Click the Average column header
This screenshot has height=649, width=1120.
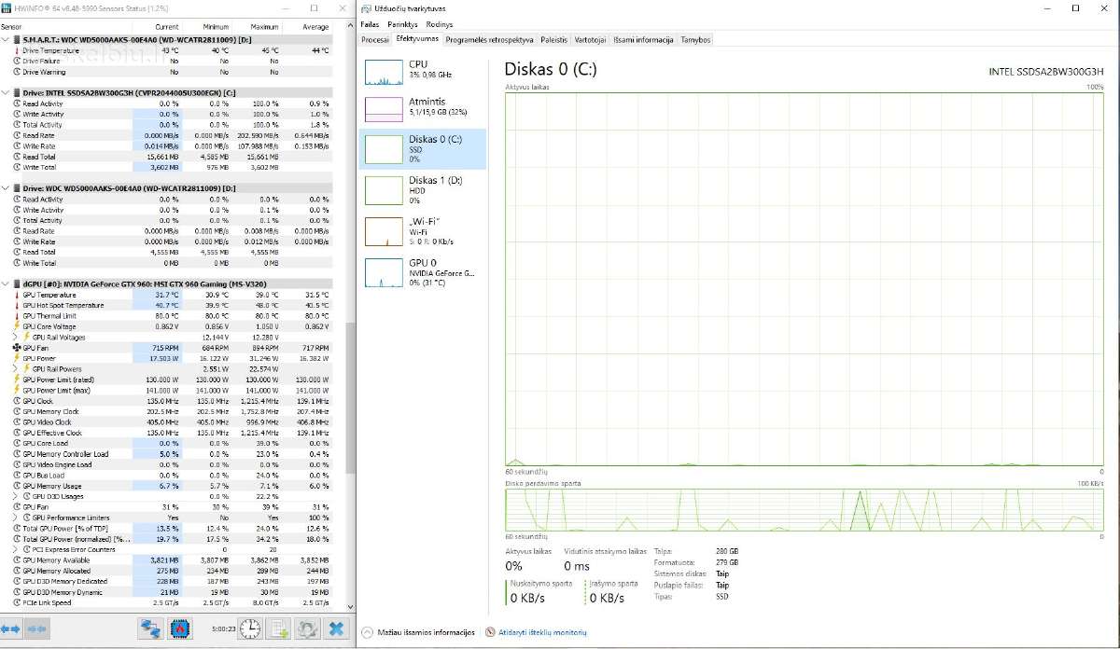[x=315, y=27]
